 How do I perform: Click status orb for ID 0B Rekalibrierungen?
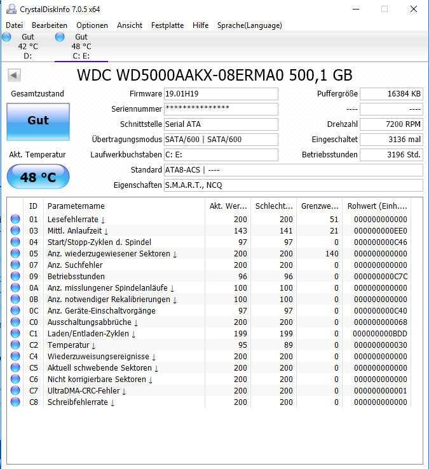(x=15, y=299)
